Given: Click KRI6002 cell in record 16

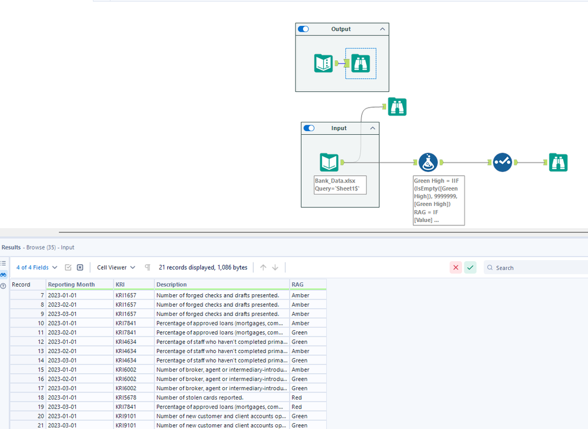Looking at the screenshot, I should 134,379.
